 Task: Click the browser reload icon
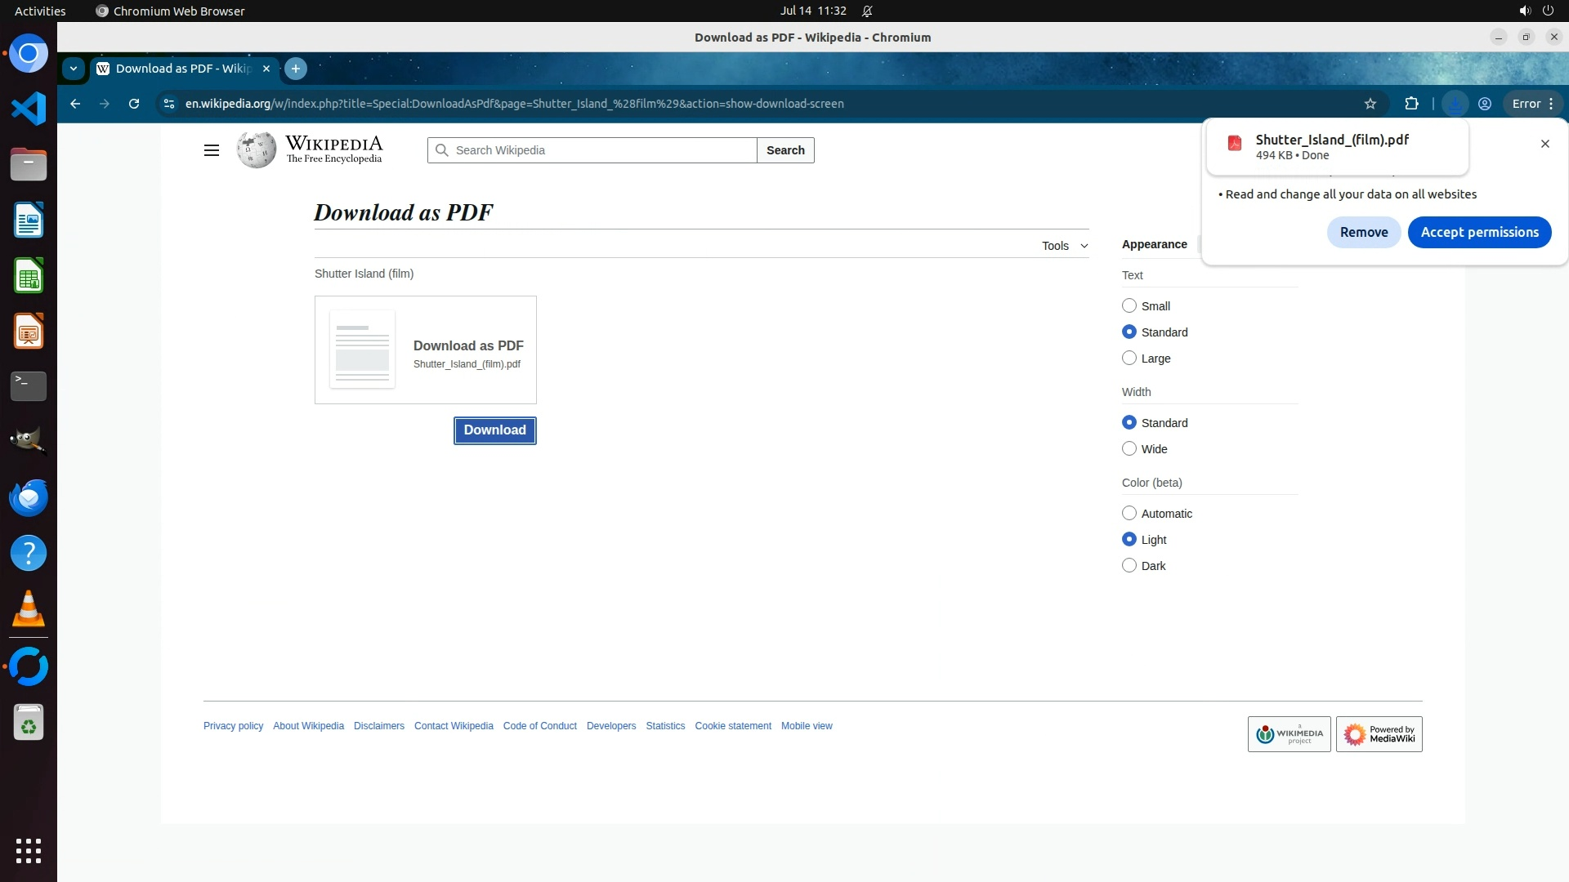[x=134, y=104]
